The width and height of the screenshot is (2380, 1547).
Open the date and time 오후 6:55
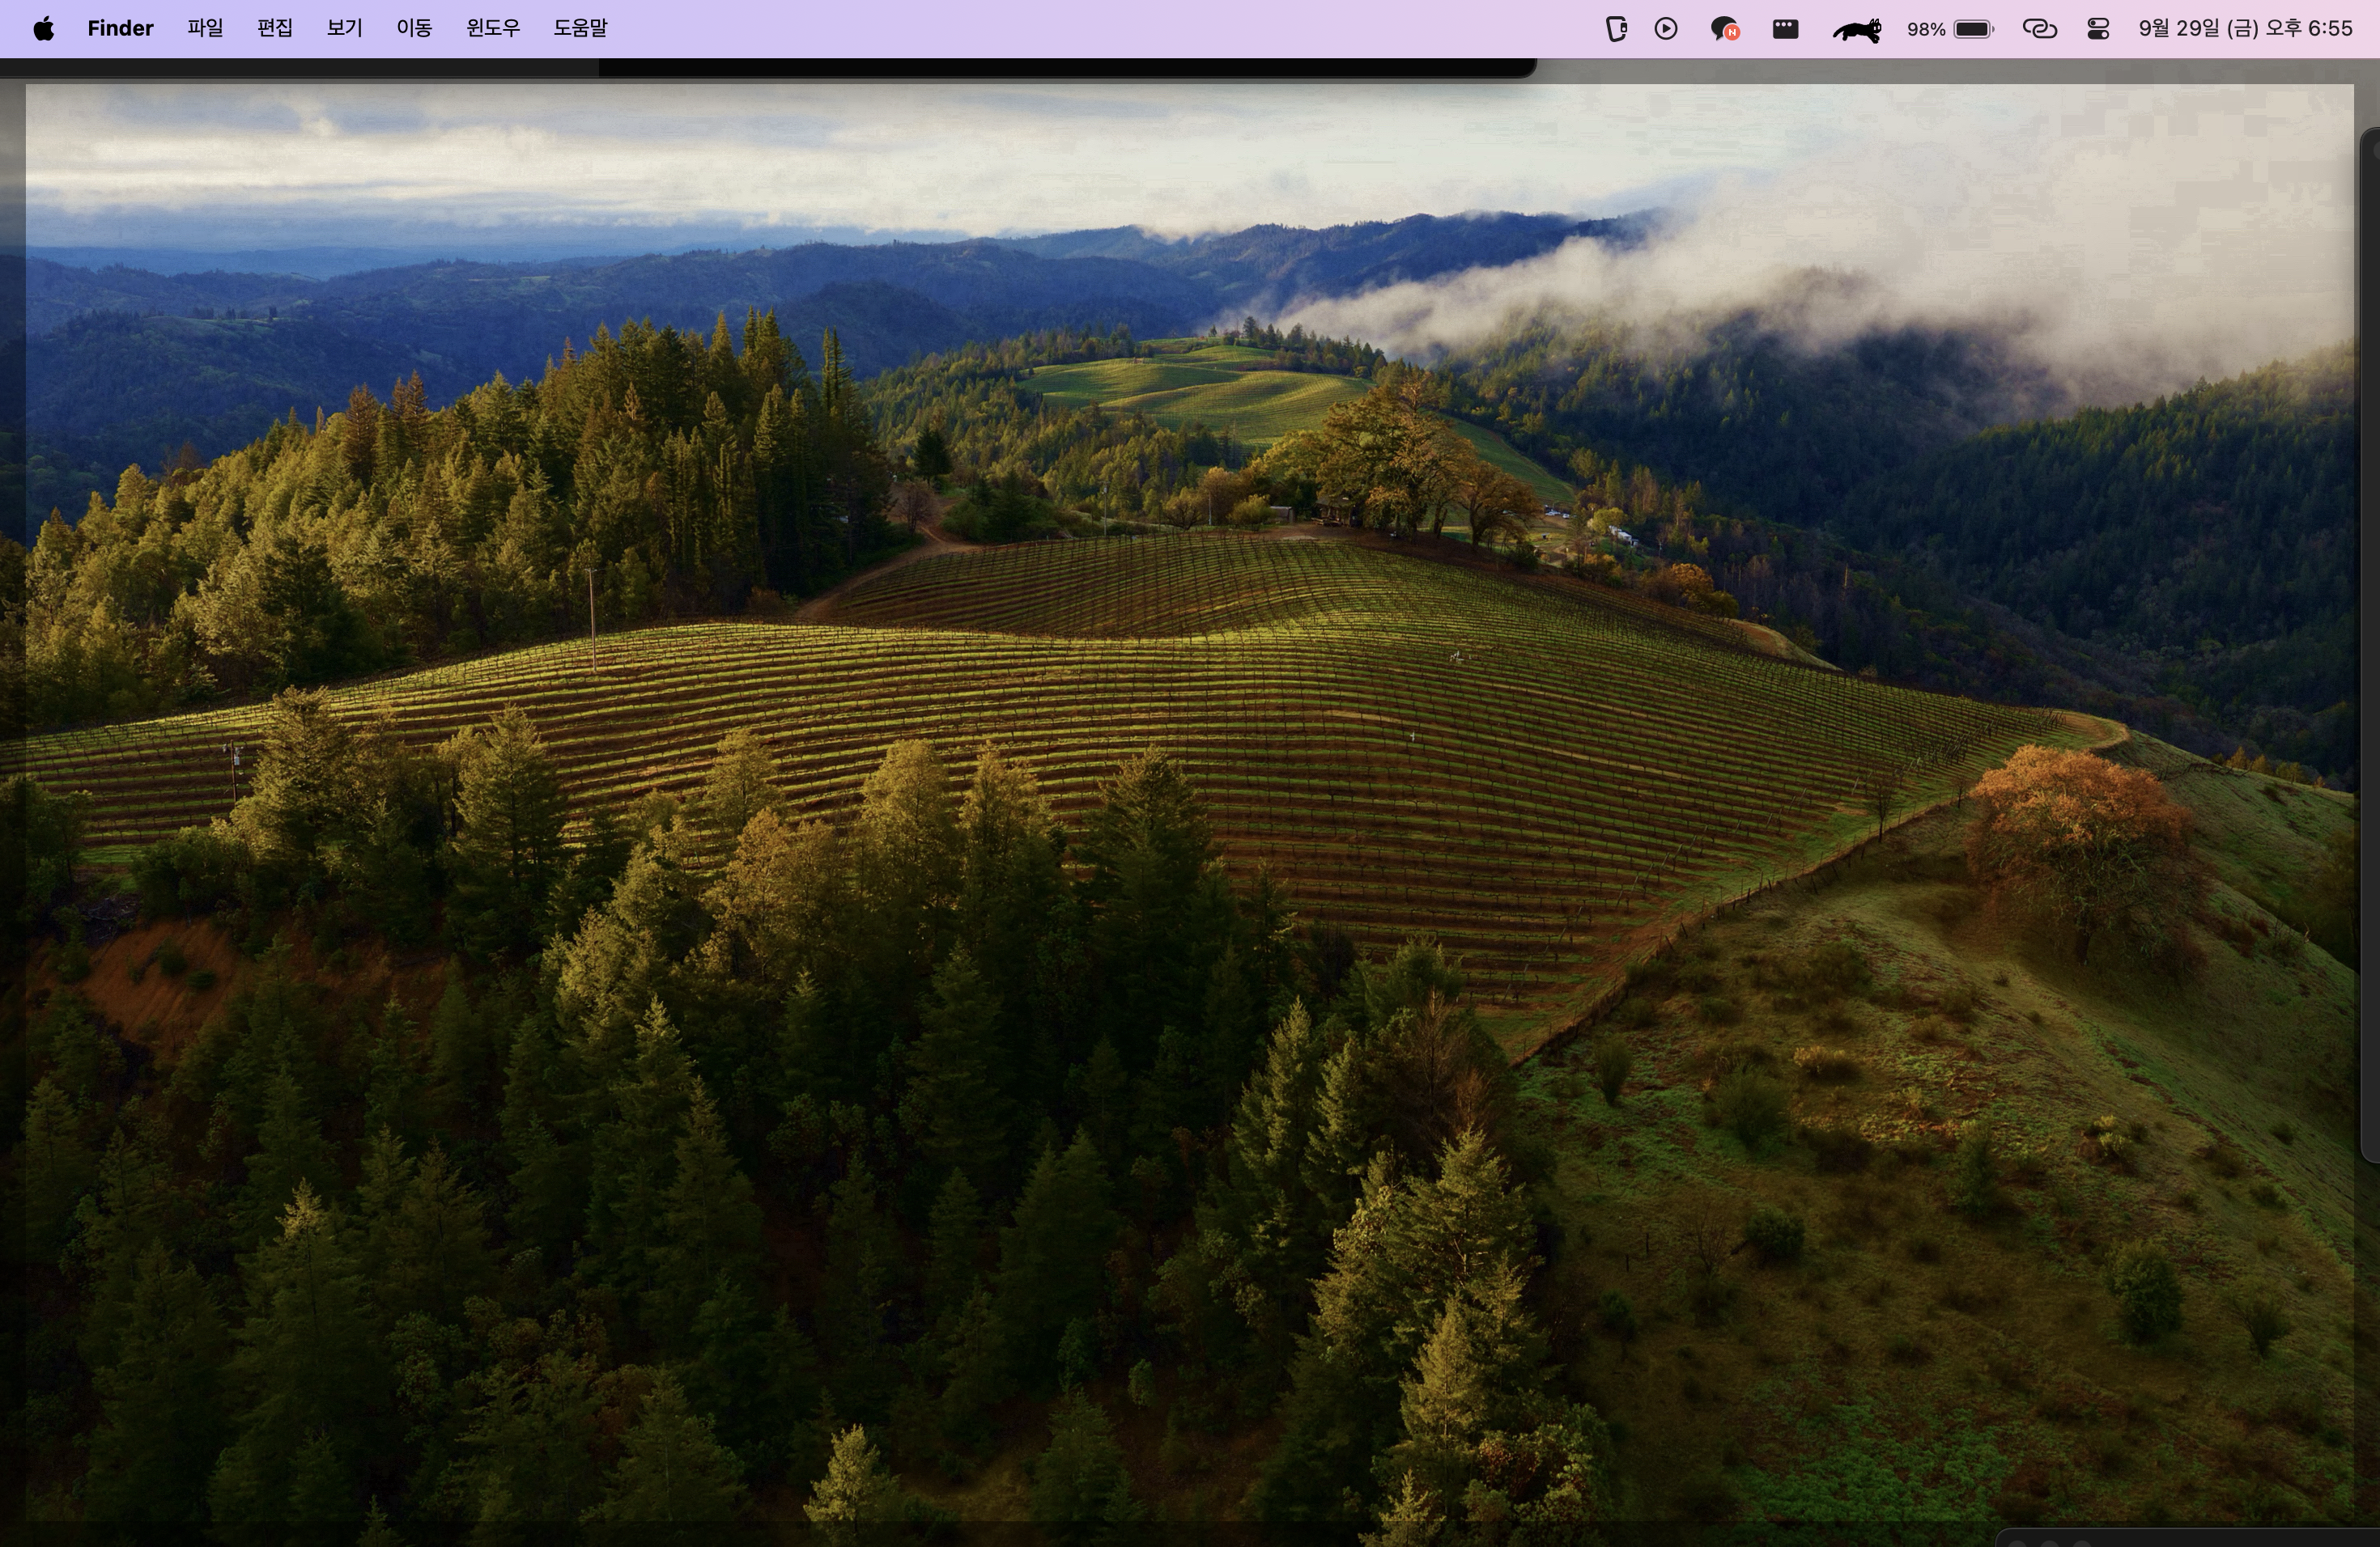(x=2245, y=28)
